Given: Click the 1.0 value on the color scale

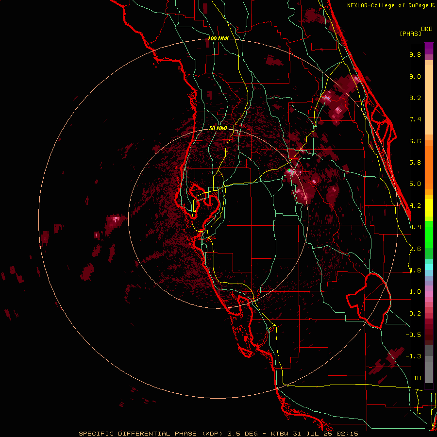Looking at the screenshot, I should 415,292.
